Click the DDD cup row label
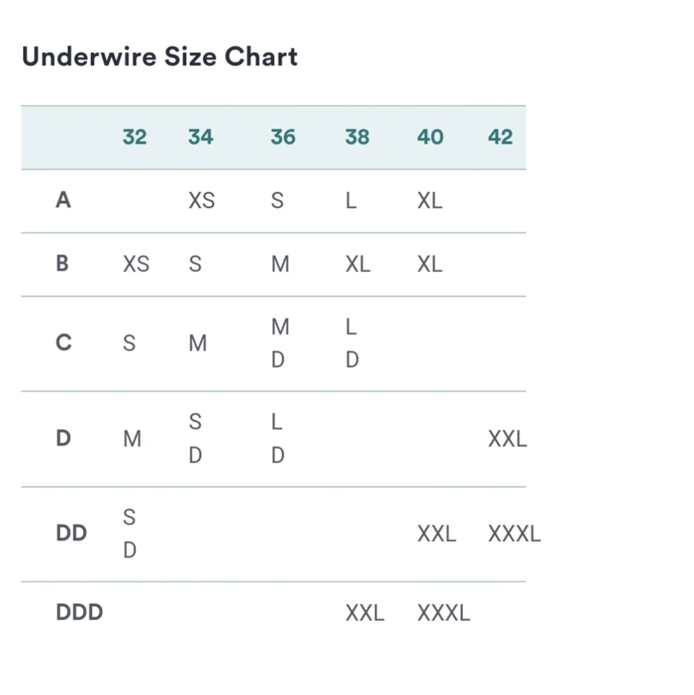 click(x=80, y=612)
